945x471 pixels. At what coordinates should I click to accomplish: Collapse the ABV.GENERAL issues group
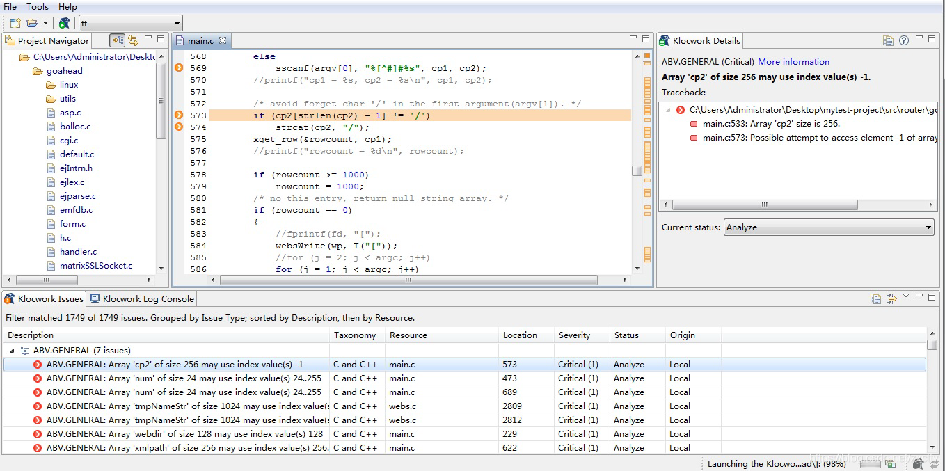tap(12, 351)
